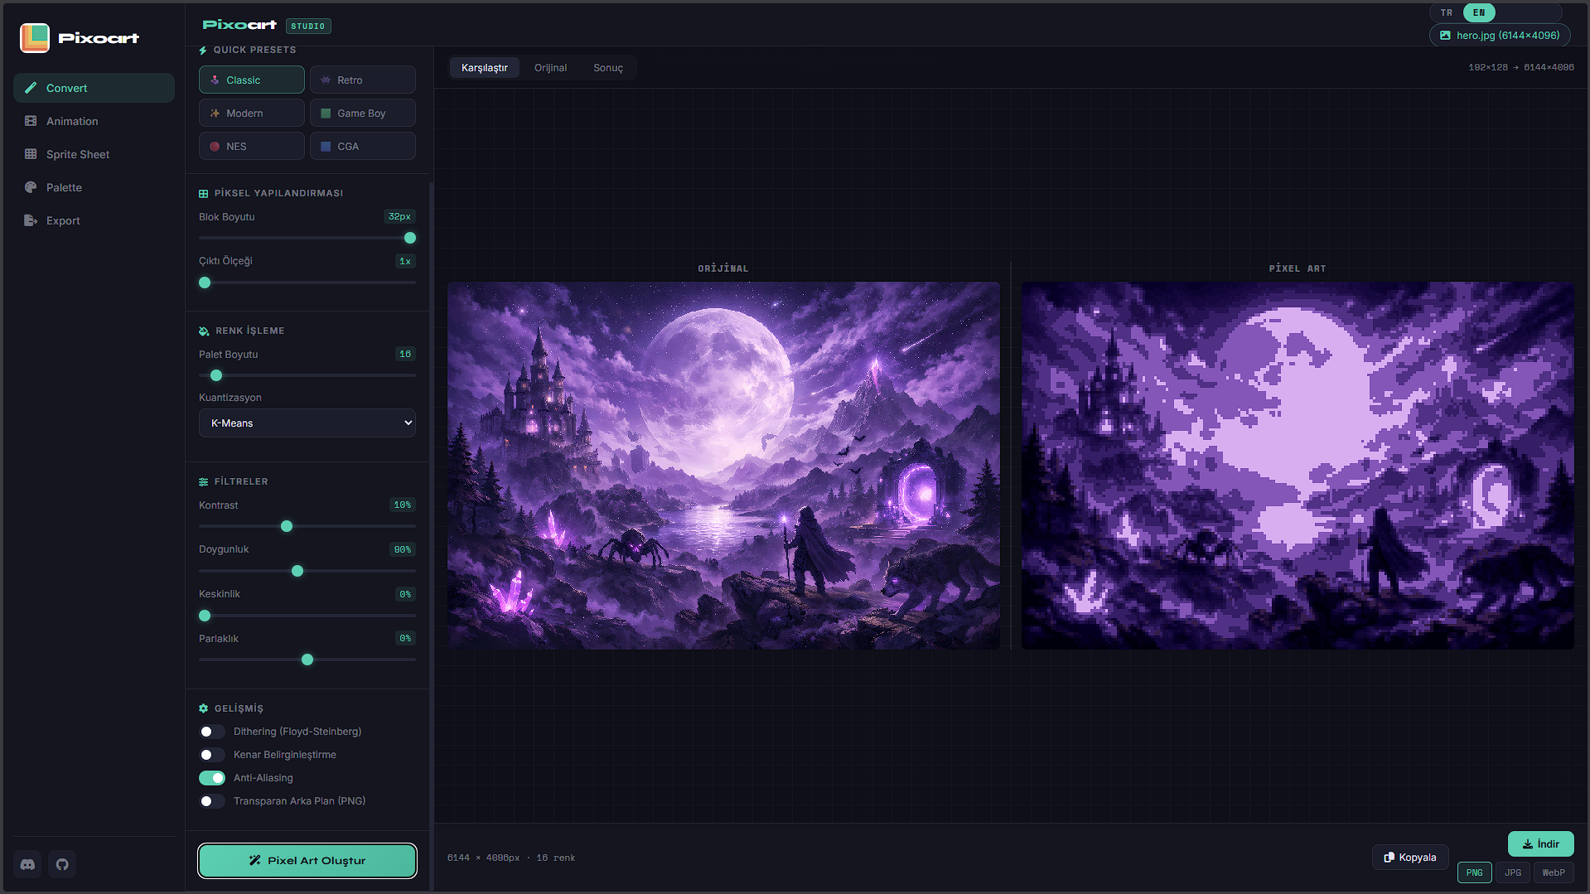Select the Convert sidebar item

(94, 88)
